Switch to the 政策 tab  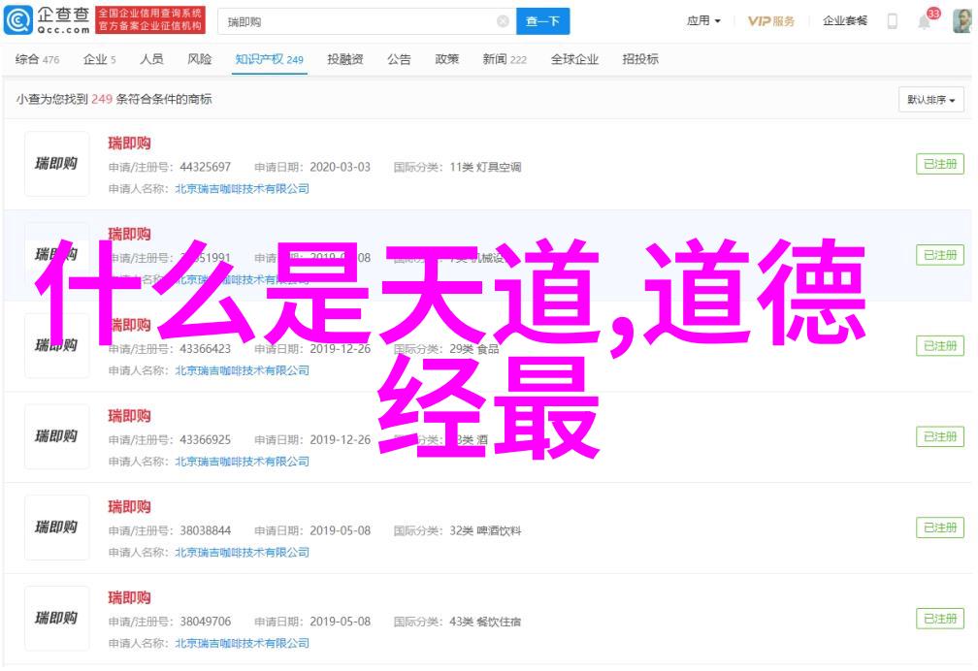click(446, 59)
